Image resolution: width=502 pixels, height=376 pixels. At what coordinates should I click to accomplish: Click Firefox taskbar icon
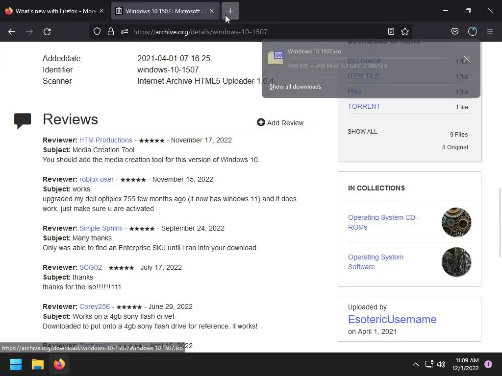click(x=59, y=364)
